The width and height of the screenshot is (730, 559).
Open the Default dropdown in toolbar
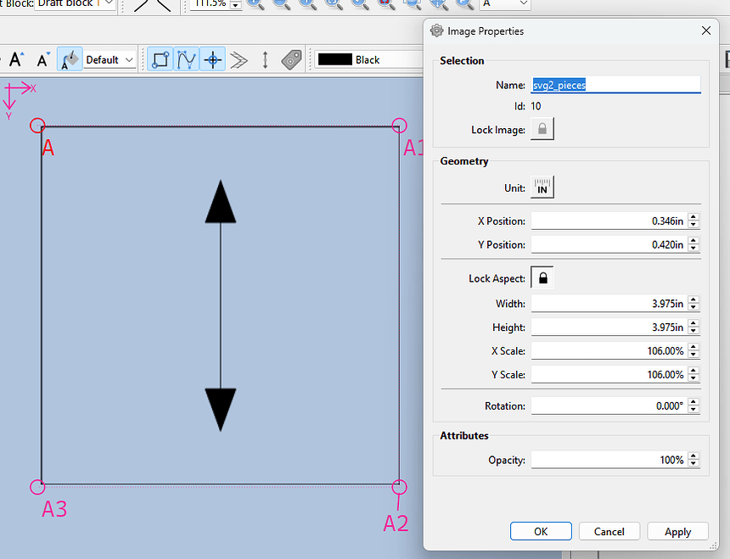click(109, 60)
